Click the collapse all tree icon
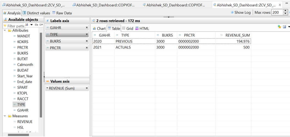 [x=41, y=25]
